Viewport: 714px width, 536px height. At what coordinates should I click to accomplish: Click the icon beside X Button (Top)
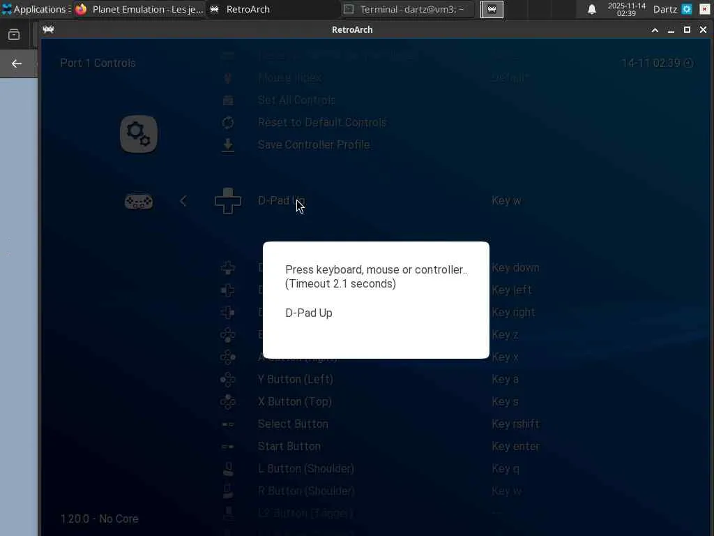click(x=228, y=402)
